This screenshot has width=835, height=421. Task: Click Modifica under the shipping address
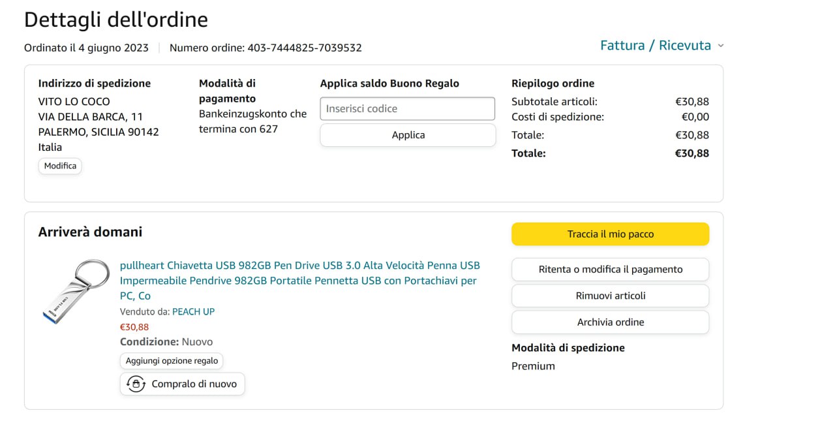pyautogui.click(x=60, y=166)
